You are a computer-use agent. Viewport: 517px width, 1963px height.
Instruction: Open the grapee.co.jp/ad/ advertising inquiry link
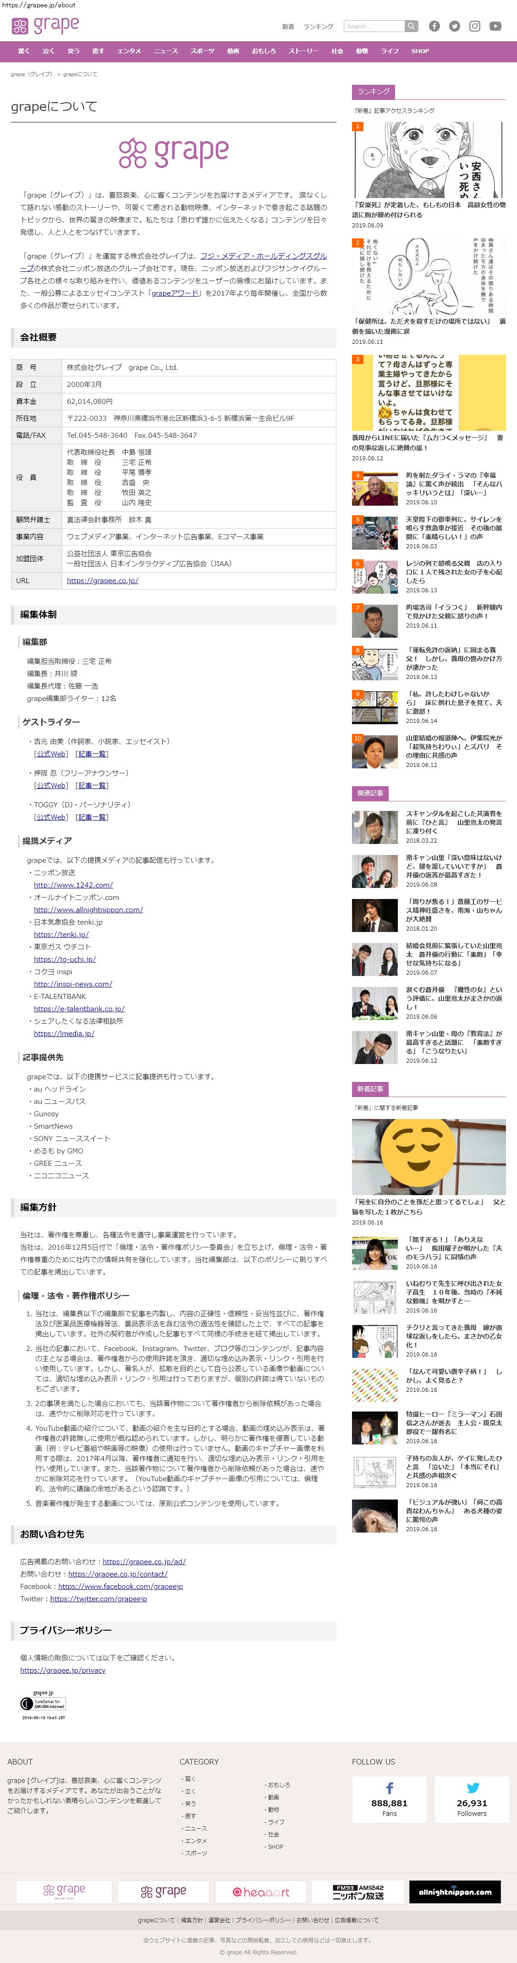pos(144,1561)
